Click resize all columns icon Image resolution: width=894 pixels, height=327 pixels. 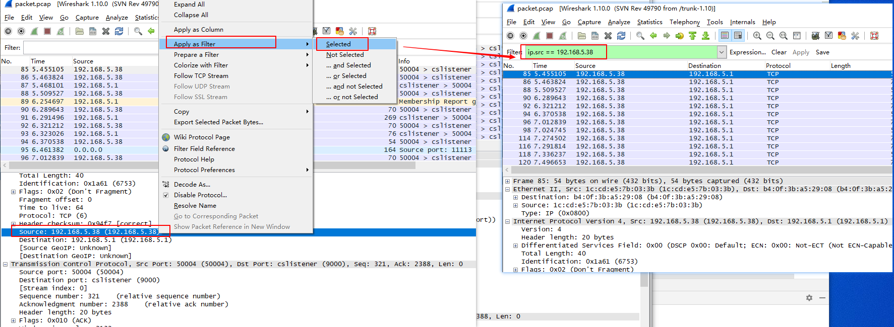(797, 36)
